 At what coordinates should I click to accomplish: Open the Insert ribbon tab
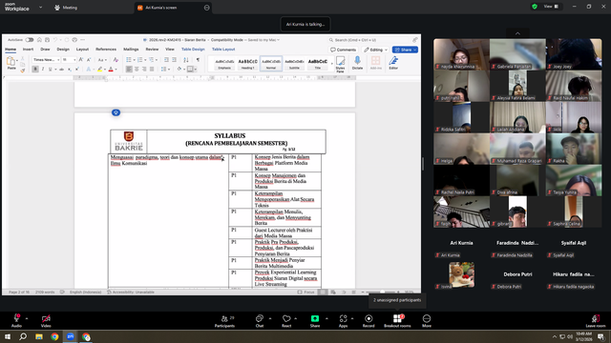tap(28, 50)
